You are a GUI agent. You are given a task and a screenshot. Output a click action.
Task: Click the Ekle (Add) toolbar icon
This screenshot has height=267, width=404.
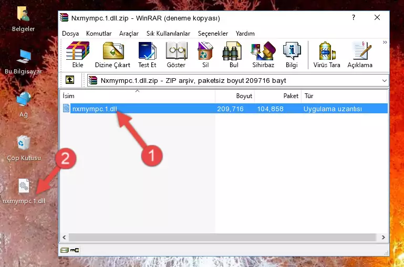point(78,55)
